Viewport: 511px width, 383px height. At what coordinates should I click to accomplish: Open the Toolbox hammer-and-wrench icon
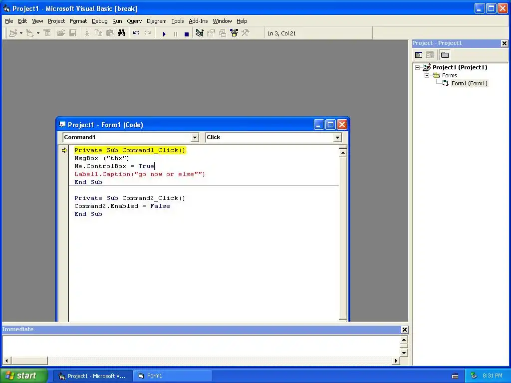tap(246, 33)
